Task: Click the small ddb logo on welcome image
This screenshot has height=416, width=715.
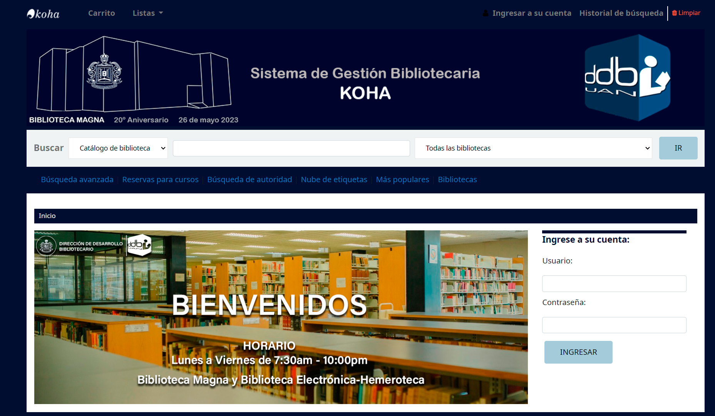Action: click(x=139, y=245)
